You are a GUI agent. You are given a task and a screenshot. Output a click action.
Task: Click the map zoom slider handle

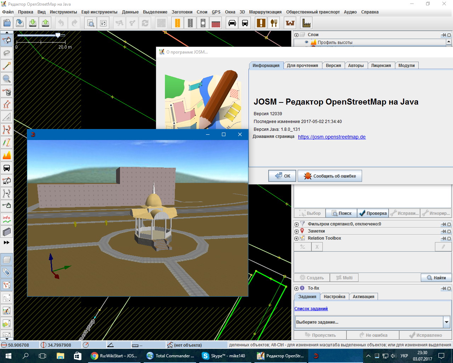tap(58, 35)
